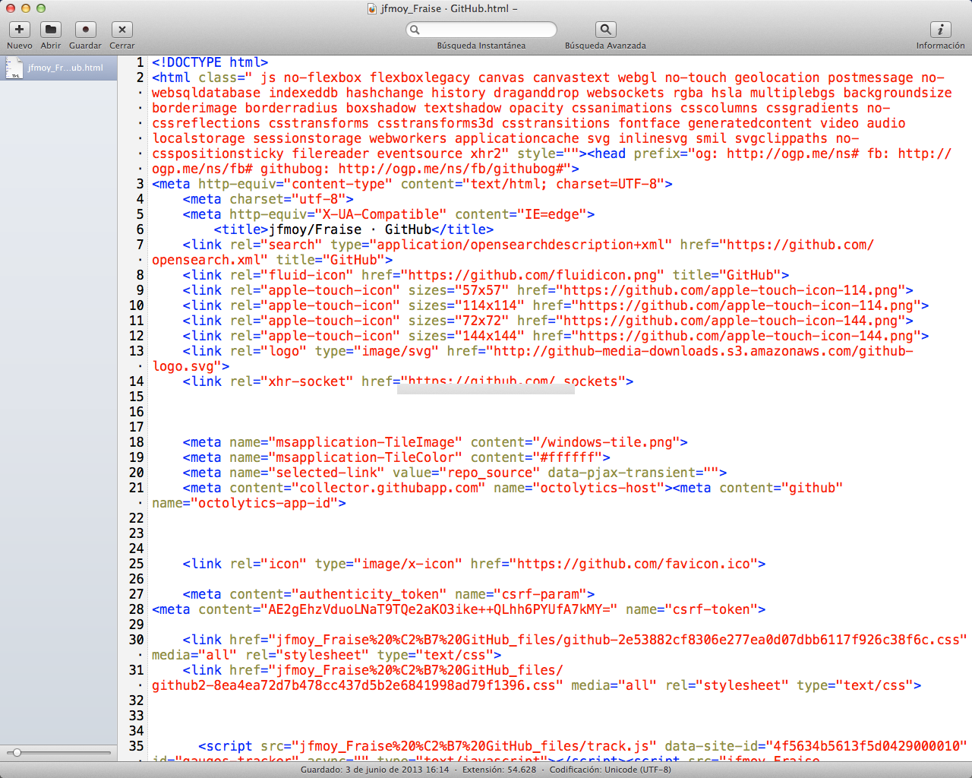
Task: Click line number 25 in gutter
Action: pyautogui.click(x=136, y=564)
